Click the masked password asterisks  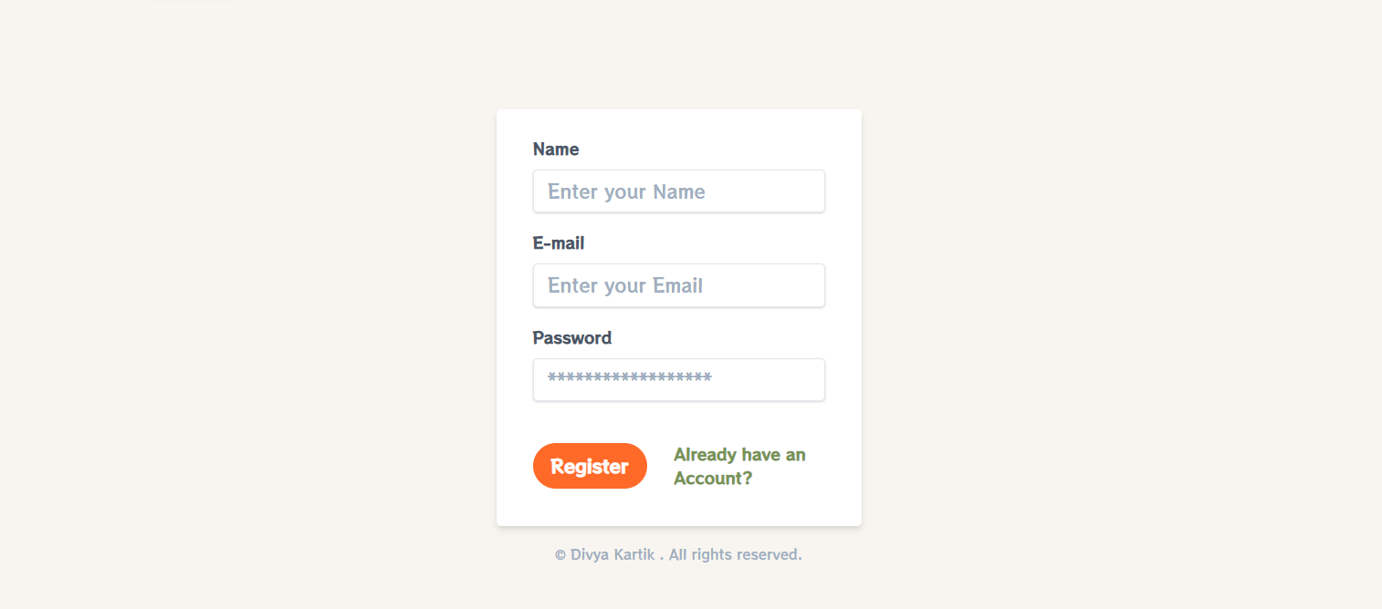point(629,377)
